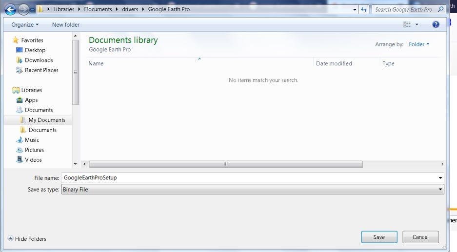Select Documents in the address breadcrumb
This screenshot has width=457, height=252.
coord(98,9)
